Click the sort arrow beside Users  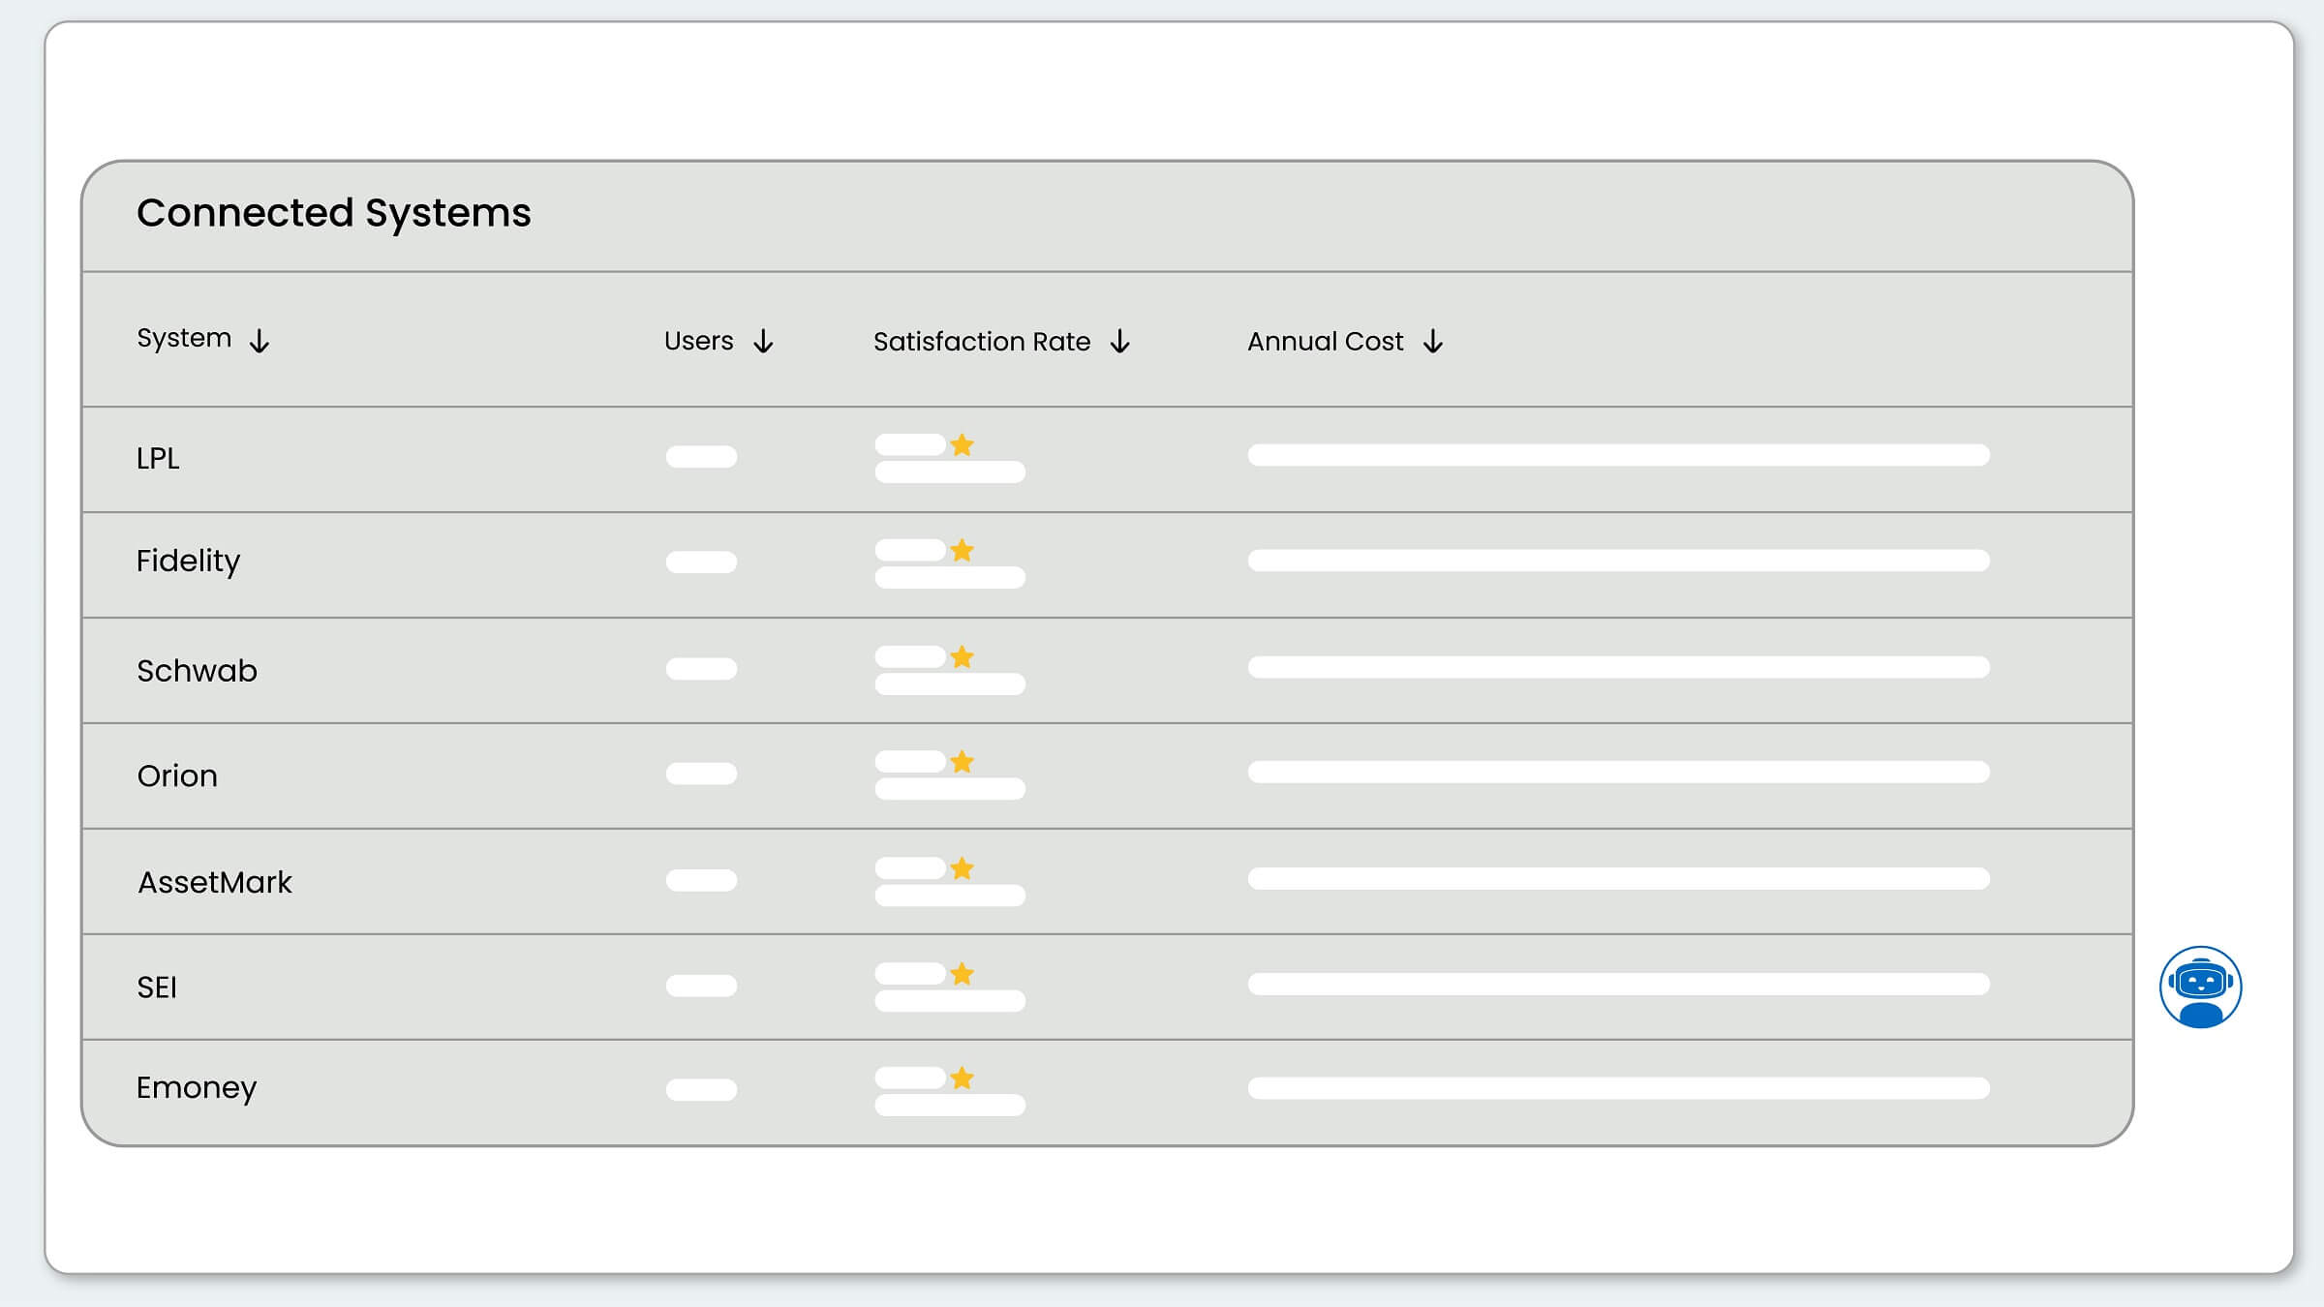[763, 341]
